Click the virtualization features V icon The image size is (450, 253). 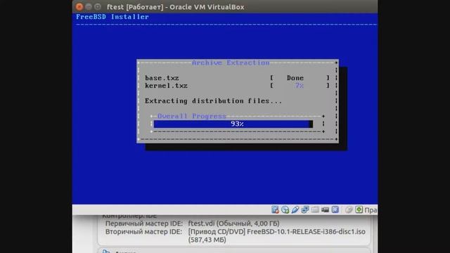[x=335, y=209]
